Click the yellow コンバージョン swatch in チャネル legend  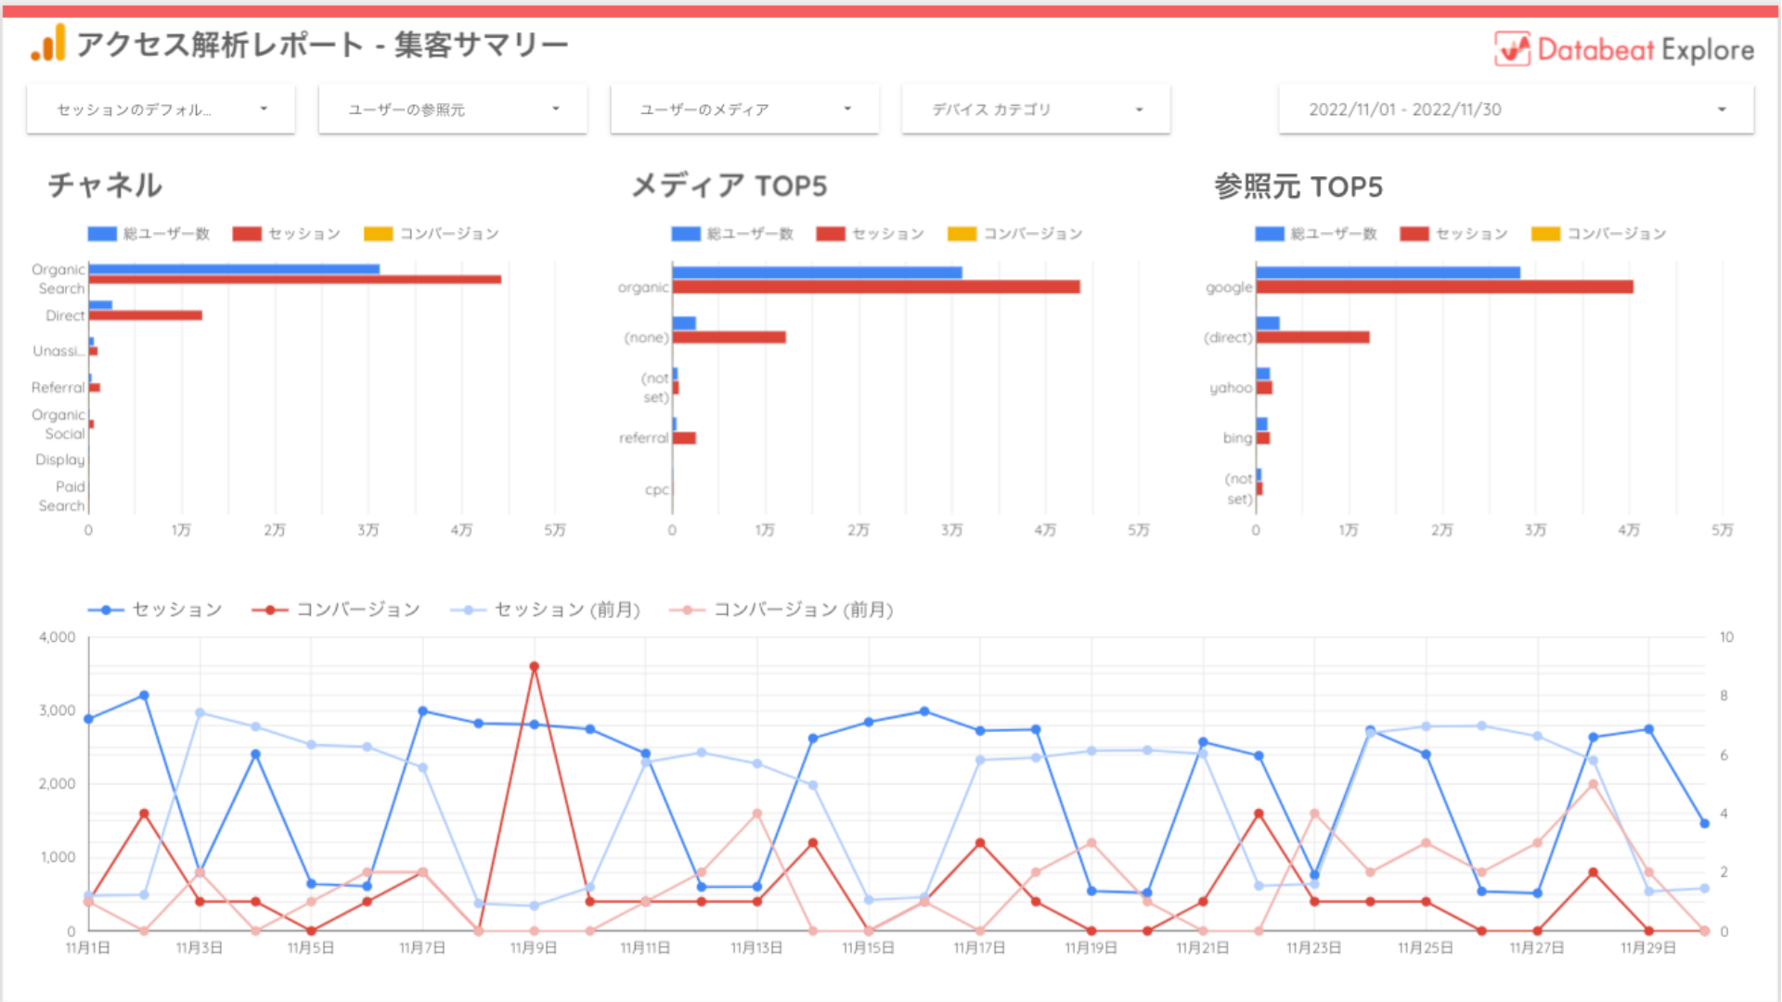(x=378, y=234)
